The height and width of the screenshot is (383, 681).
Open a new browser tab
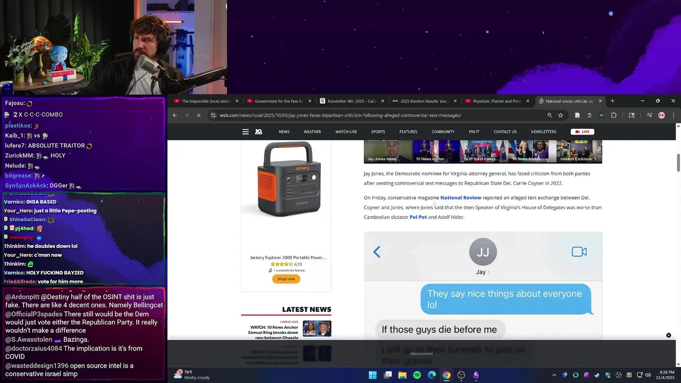[x=612, y=101]
